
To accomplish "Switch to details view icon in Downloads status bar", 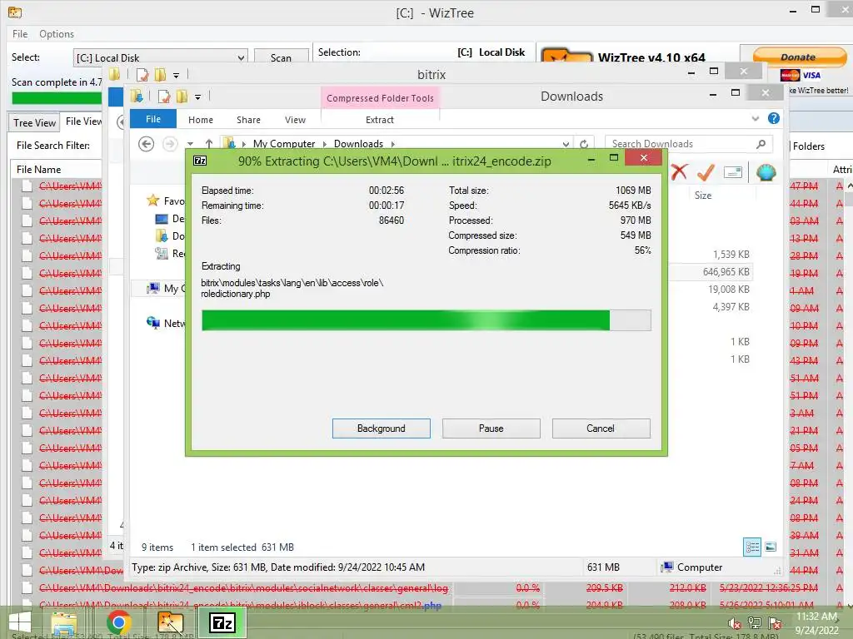I will point(752,547).
